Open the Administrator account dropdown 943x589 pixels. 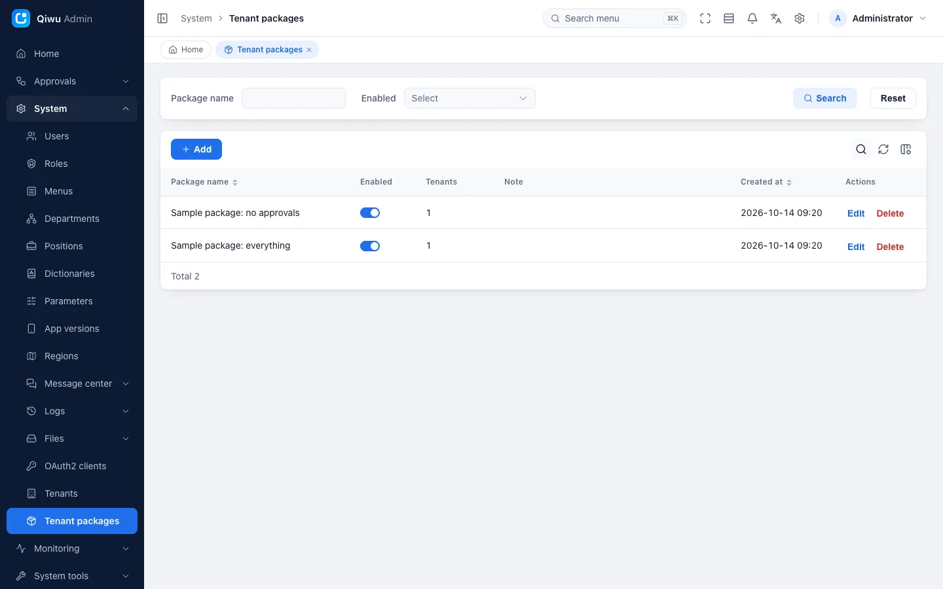pyautogui.click(x=878, y=18)
